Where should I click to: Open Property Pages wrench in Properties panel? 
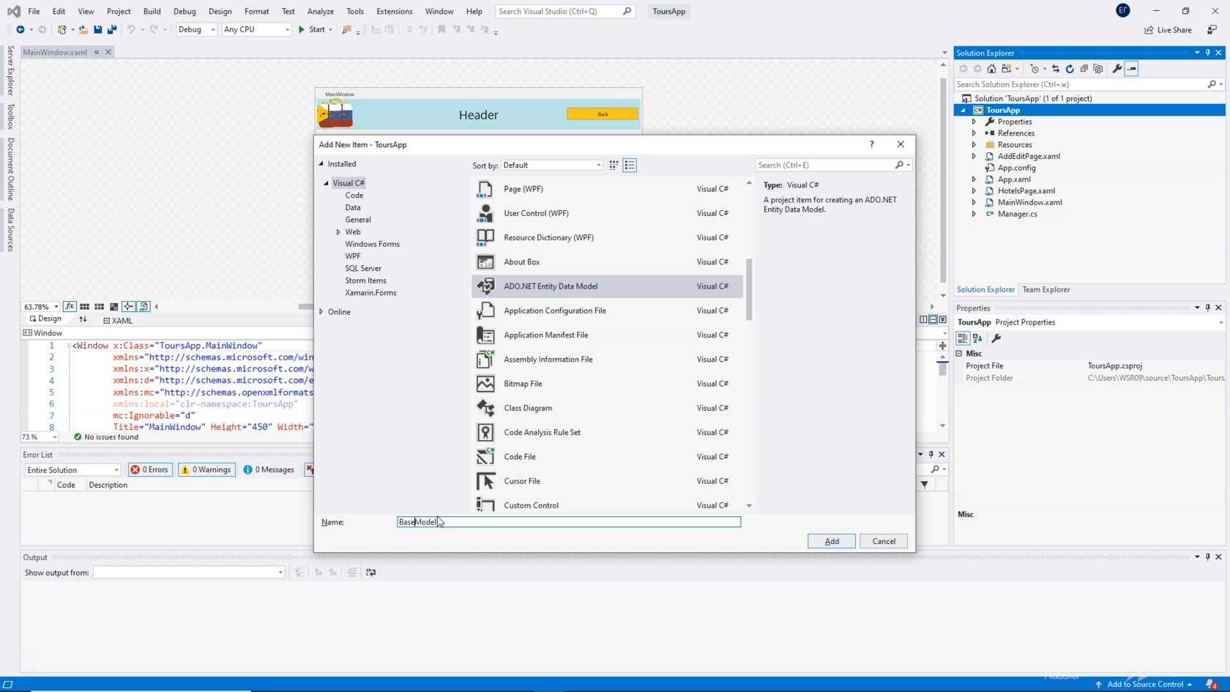coord(996,338)
